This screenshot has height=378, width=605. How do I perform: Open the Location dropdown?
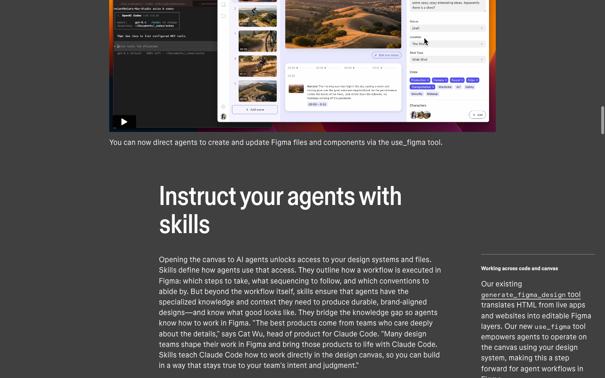[448, 44]
